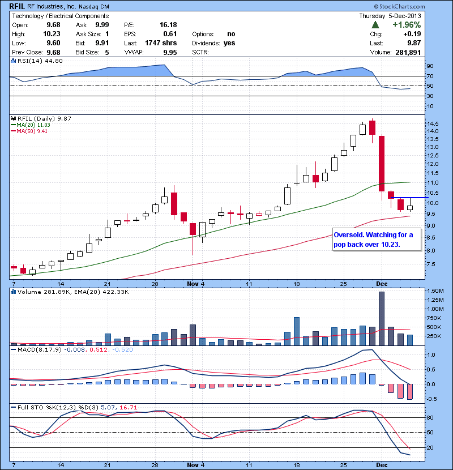Screen dimensions: 453x470
Task: Click the Open value 9.68
Action: point(53,25)
